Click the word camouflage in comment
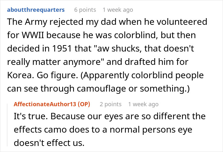This screenshot has height=152, width=223. [x=101, y=88]
